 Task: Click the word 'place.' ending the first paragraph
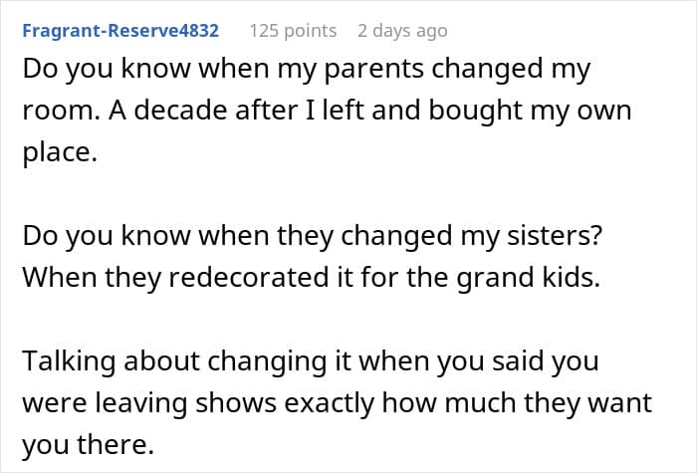(60, 152)
